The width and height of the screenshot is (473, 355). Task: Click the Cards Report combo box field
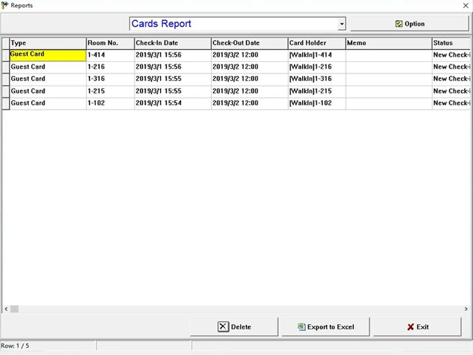point(237,24)
